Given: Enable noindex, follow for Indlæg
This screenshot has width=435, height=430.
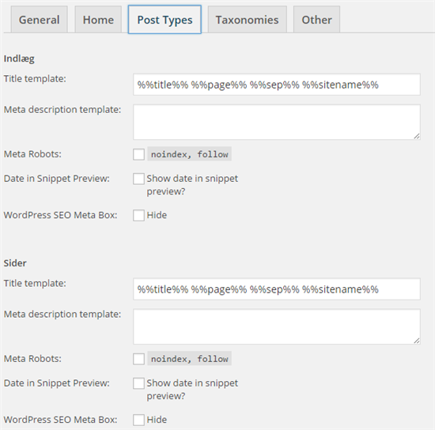Looking at the screenshot, I should (138, 154).
